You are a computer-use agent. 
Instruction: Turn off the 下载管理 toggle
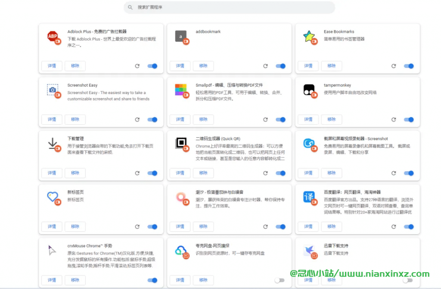click(152, 173)
